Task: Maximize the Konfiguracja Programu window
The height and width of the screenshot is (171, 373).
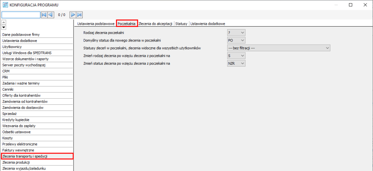Action: pyautogui.click(x=350, y=5)
